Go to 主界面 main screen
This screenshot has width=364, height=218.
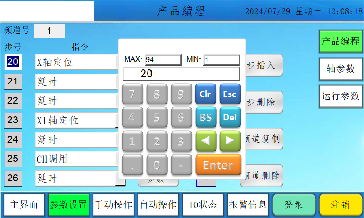[x=24, y=204]
